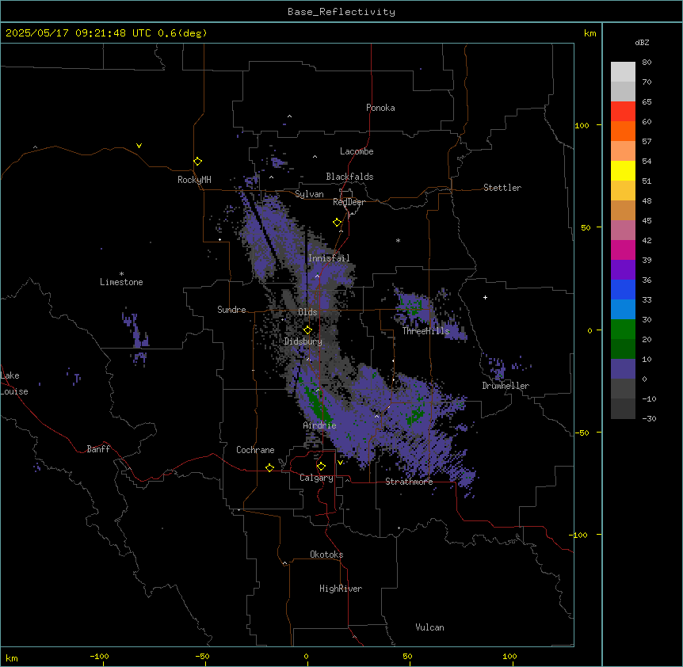
Task: Click the white asterisk east of RedDeer
Action: 398,240
